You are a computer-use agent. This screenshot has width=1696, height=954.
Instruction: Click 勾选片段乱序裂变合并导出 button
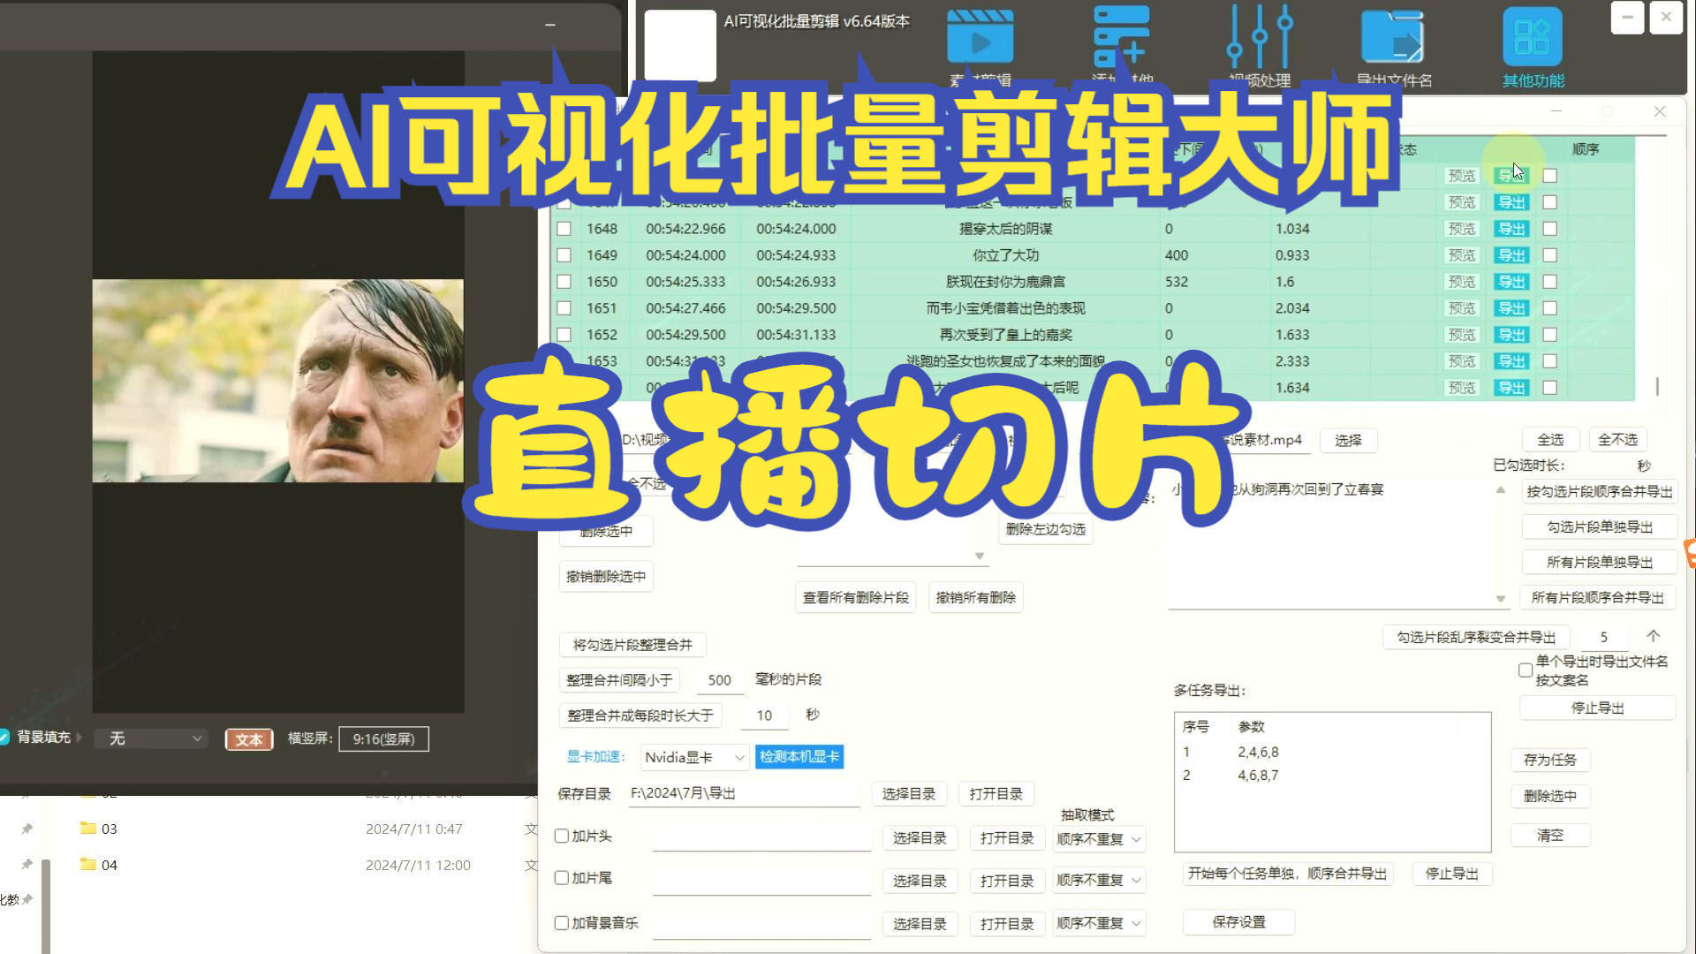click(1476, 637)
